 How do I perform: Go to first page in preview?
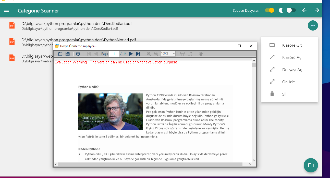point(89,54)
